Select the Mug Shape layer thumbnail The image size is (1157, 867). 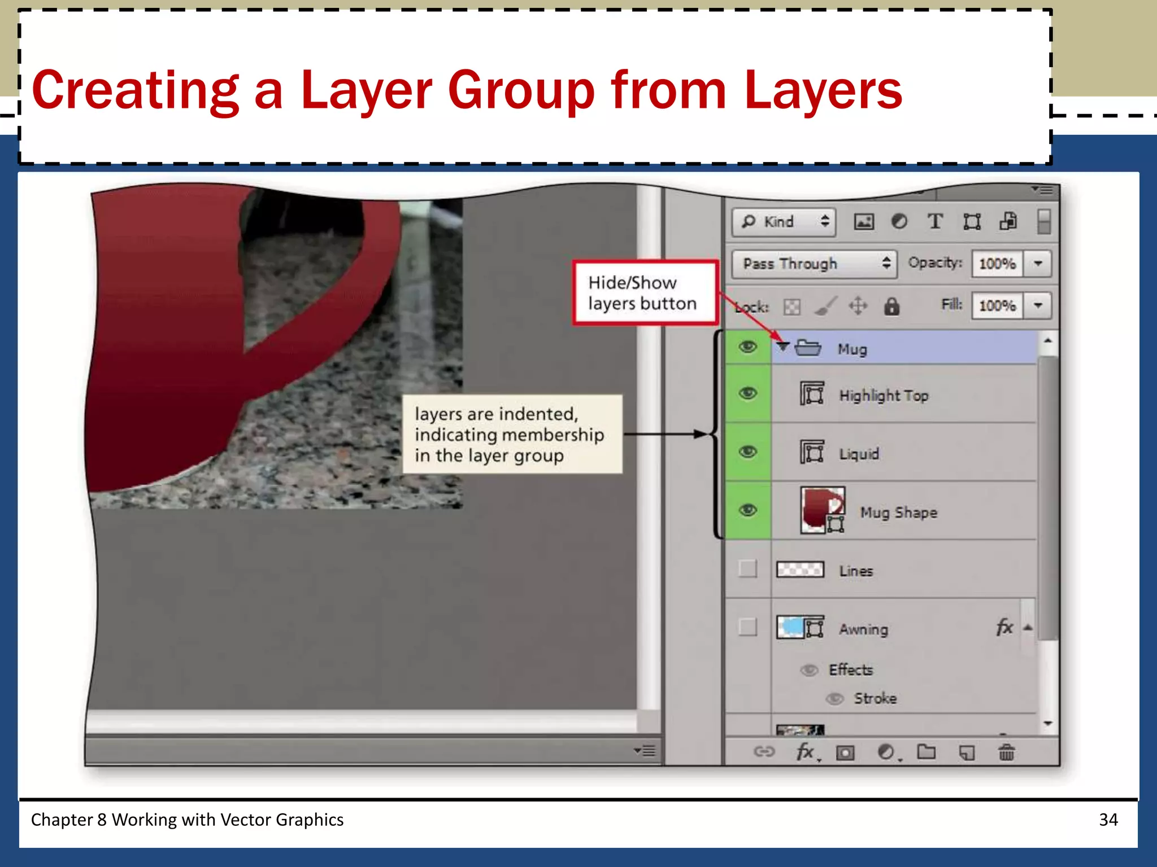(x=823, y=510)
